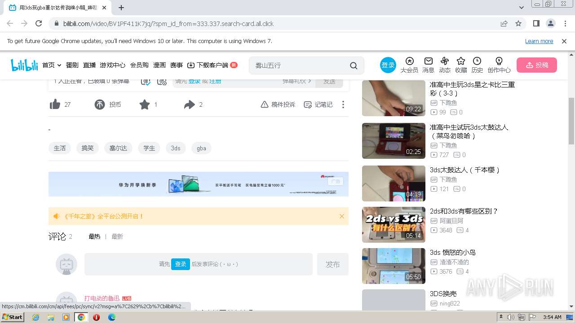This screenshot has width=575, height=323.
Task: Sort comments by 最热
Action: (94, 236)
